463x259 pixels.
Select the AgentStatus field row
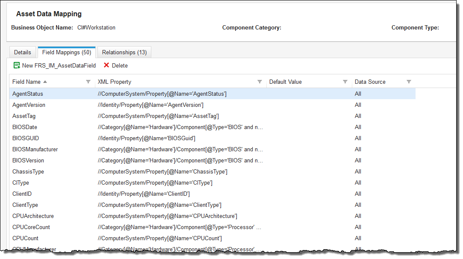(28, 94)
